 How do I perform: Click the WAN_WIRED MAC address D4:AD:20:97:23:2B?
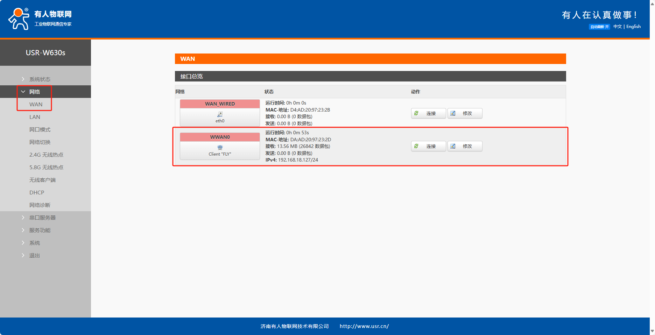point(310,110)
